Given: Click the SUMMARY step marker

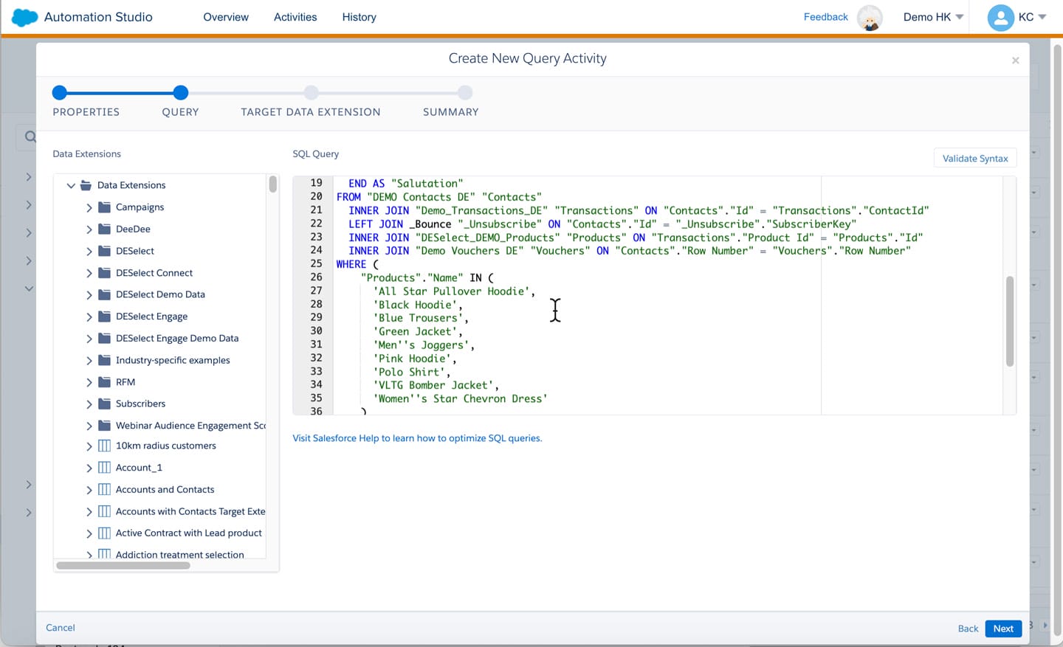Looking at the screenshot, I should 465,93.
